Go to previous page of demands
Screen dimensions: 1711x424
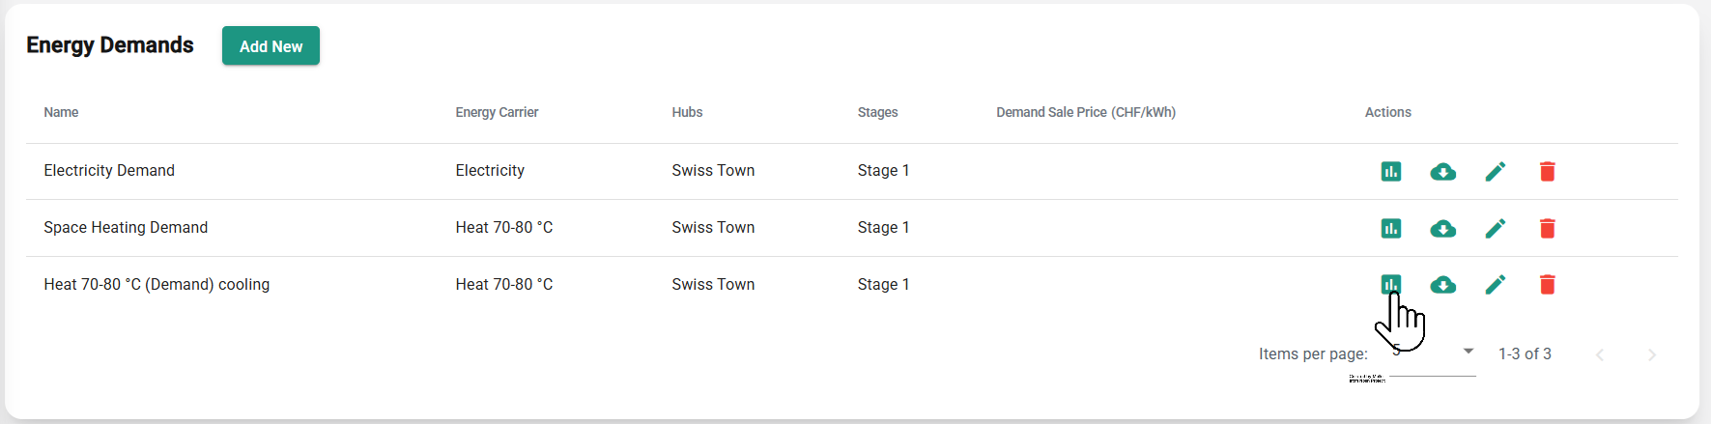point(1600,355)
